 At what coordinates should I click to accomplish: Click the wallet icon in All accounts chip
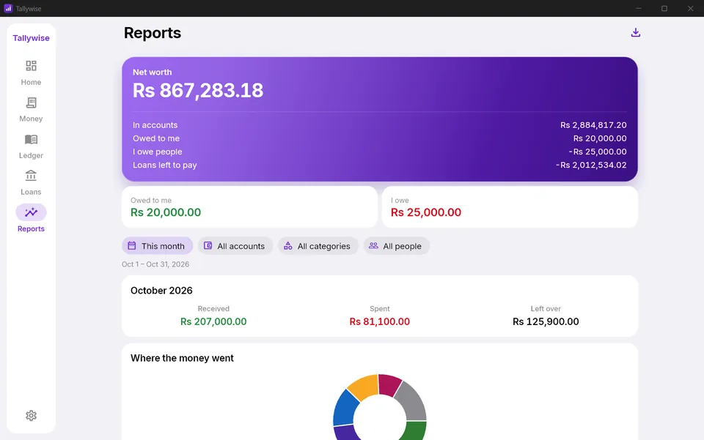(x=208, y=245)
